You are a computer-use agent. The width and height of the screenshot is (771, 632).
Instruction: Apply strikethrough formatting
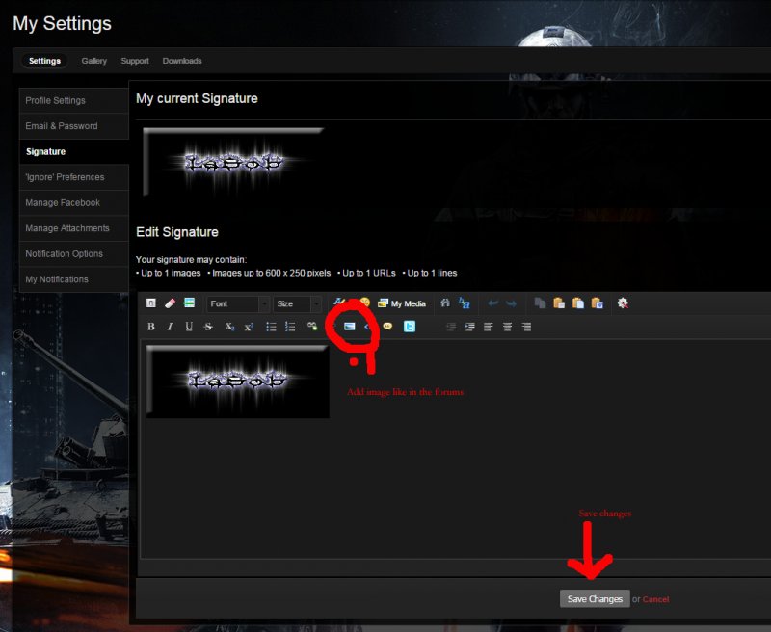pos(208,327)
